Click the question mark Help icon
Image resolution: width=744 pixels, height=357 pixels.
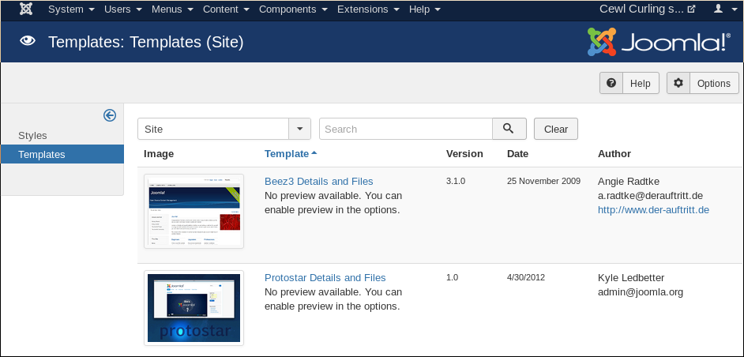coord(611,84)
